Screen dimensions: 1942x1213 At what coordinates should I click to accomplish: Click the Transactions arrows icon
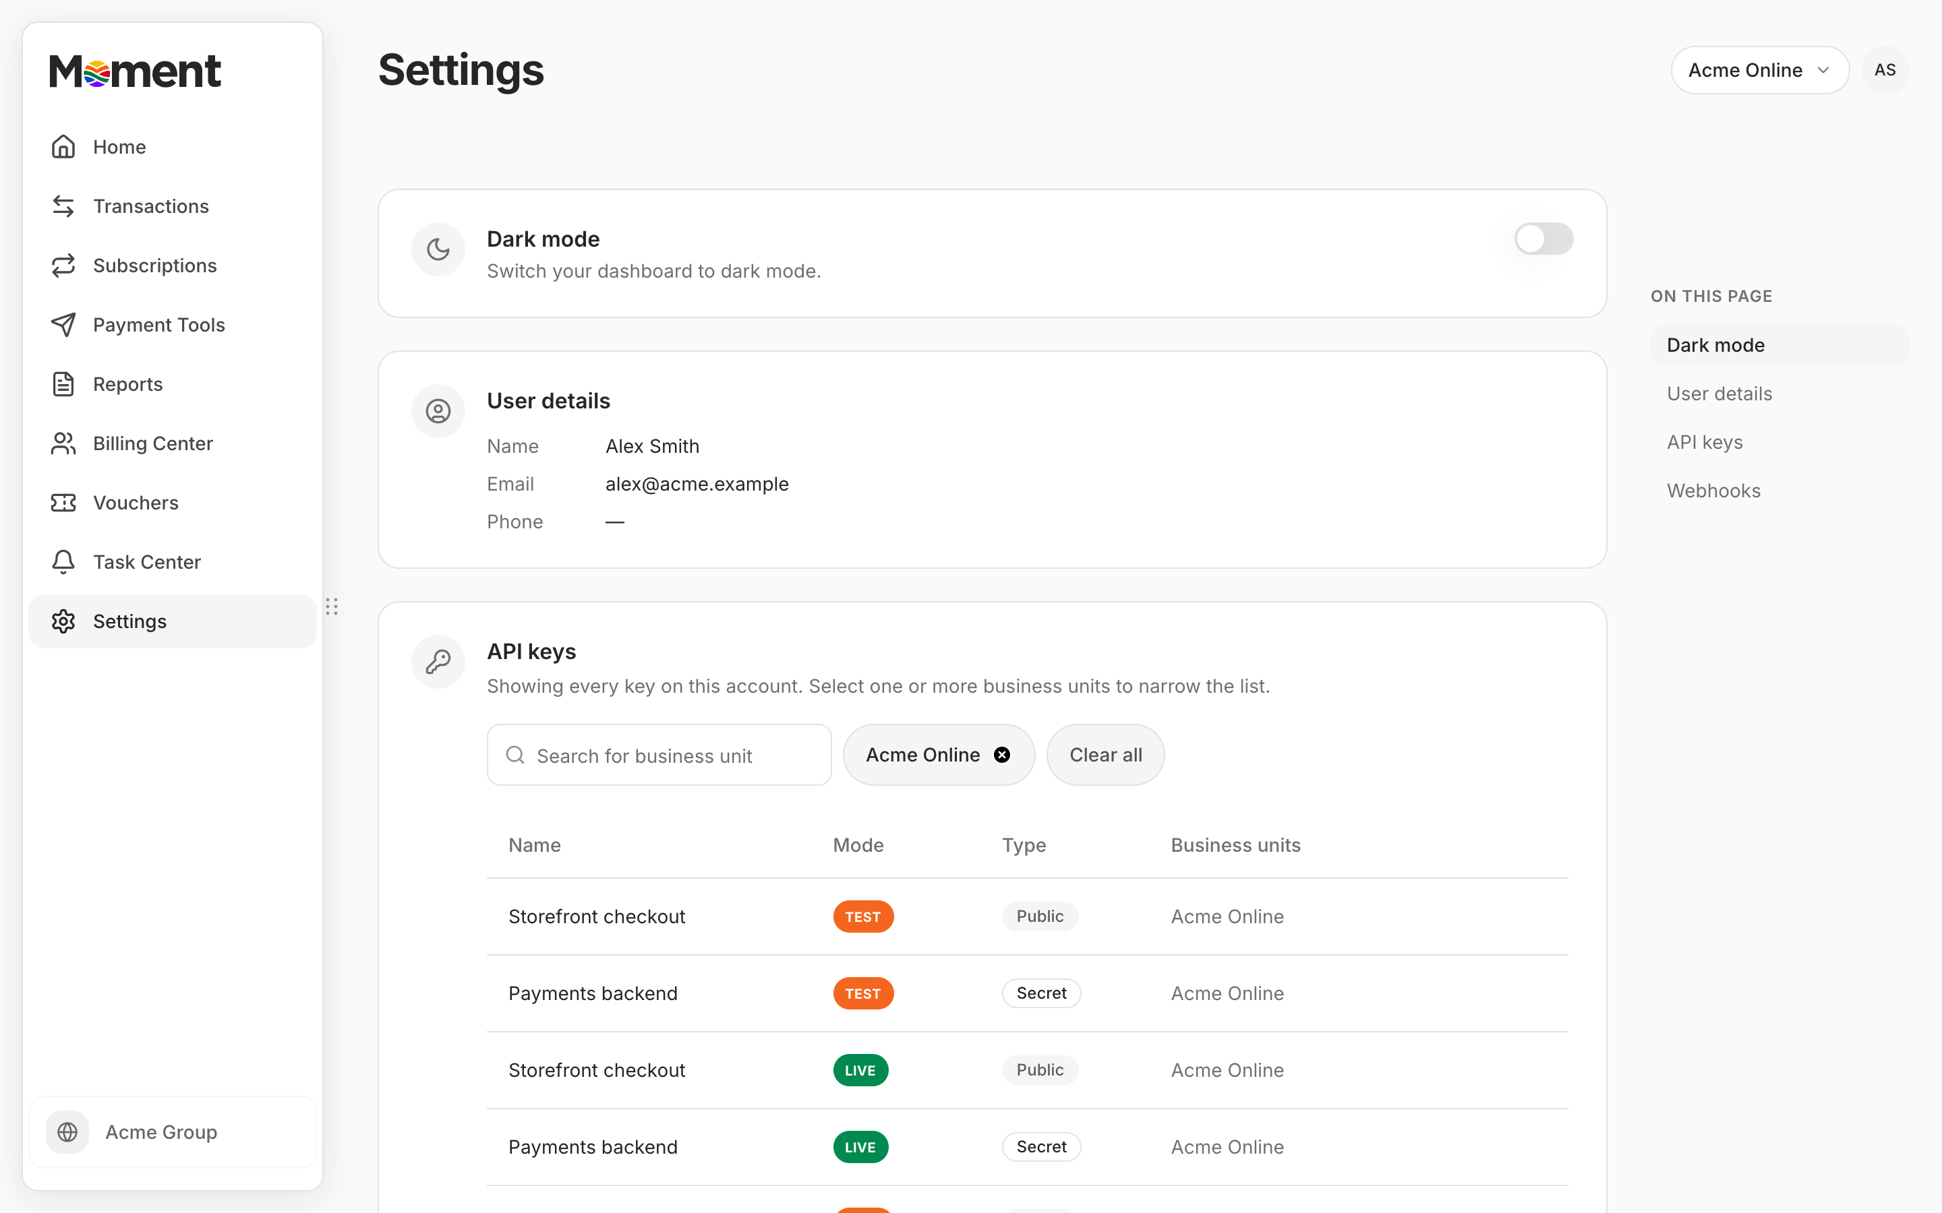[x=63, y=206]
